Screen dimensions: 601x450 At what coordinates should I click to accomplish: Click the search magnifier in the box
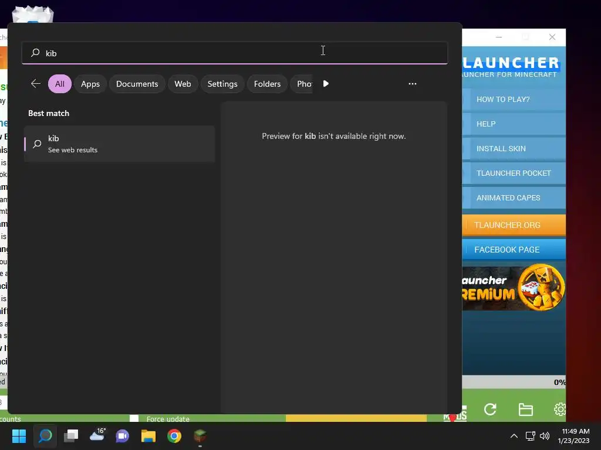point(35,52)
